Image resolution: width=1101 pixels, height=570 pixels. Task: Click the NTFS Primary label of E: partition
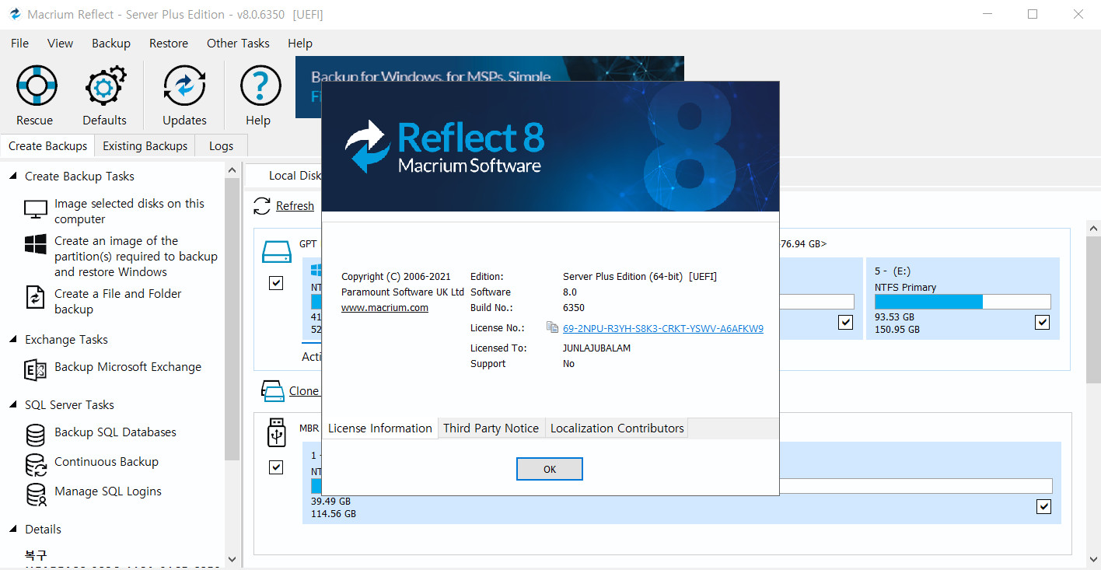(905, 287)
